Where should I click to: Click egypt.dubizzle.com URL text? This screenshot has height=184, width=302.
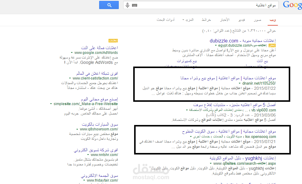point(242,45)
